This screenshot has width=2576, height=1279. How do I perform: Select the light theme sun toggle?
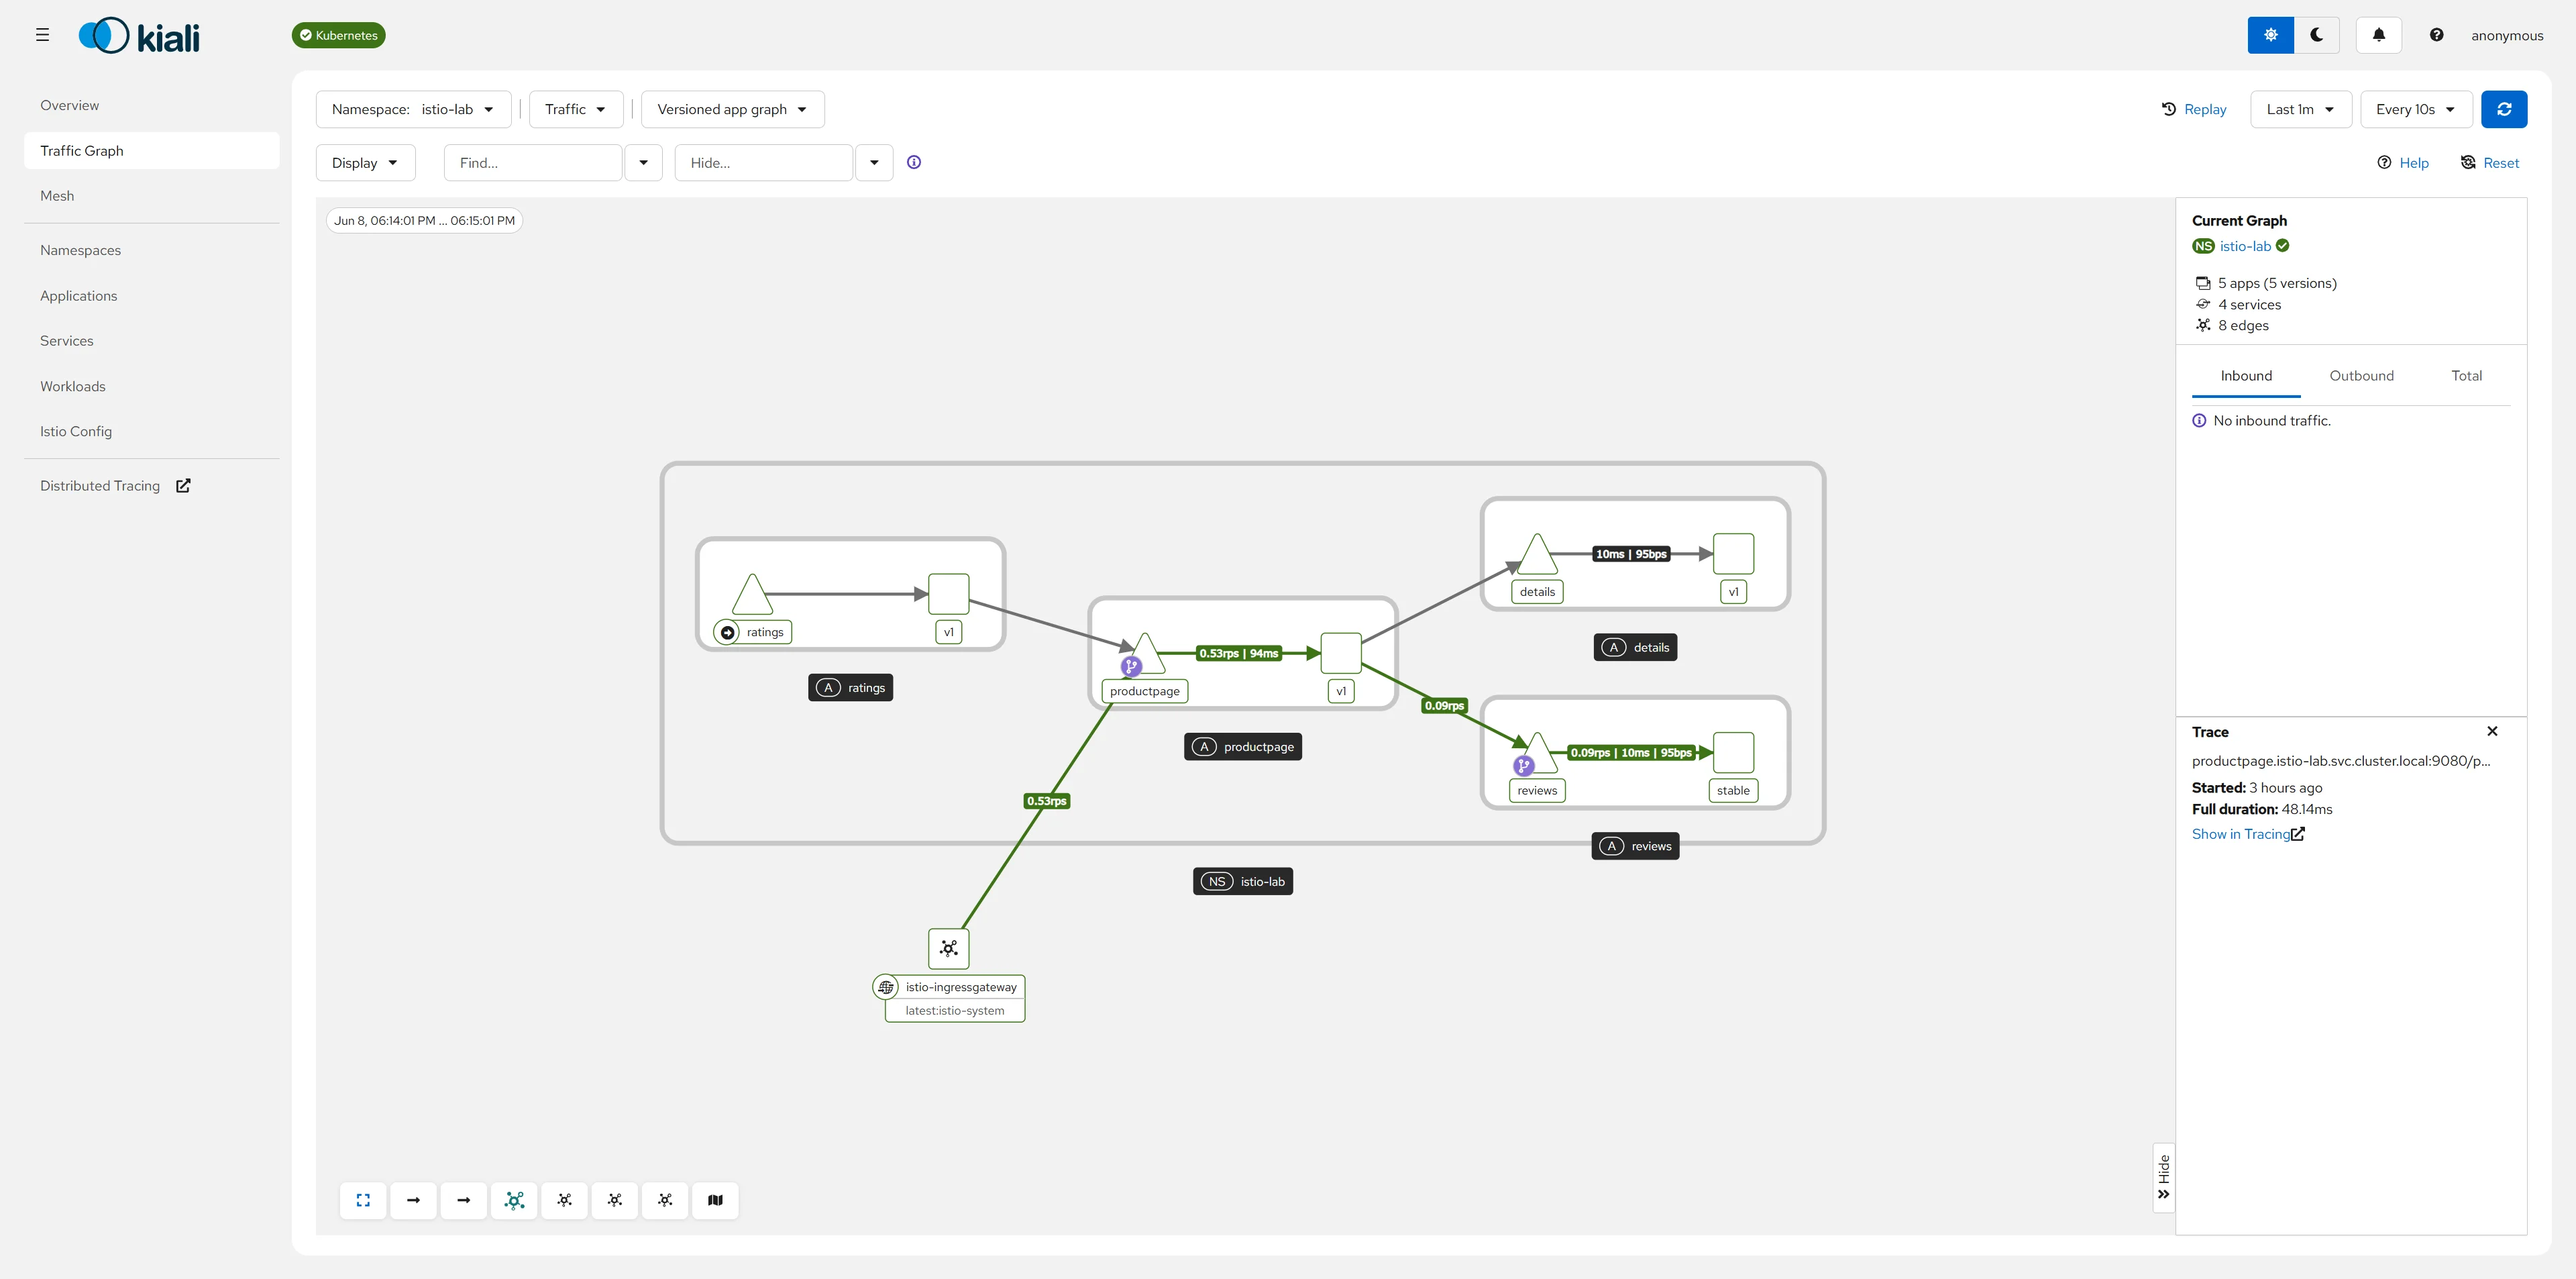pos(2271,35)
